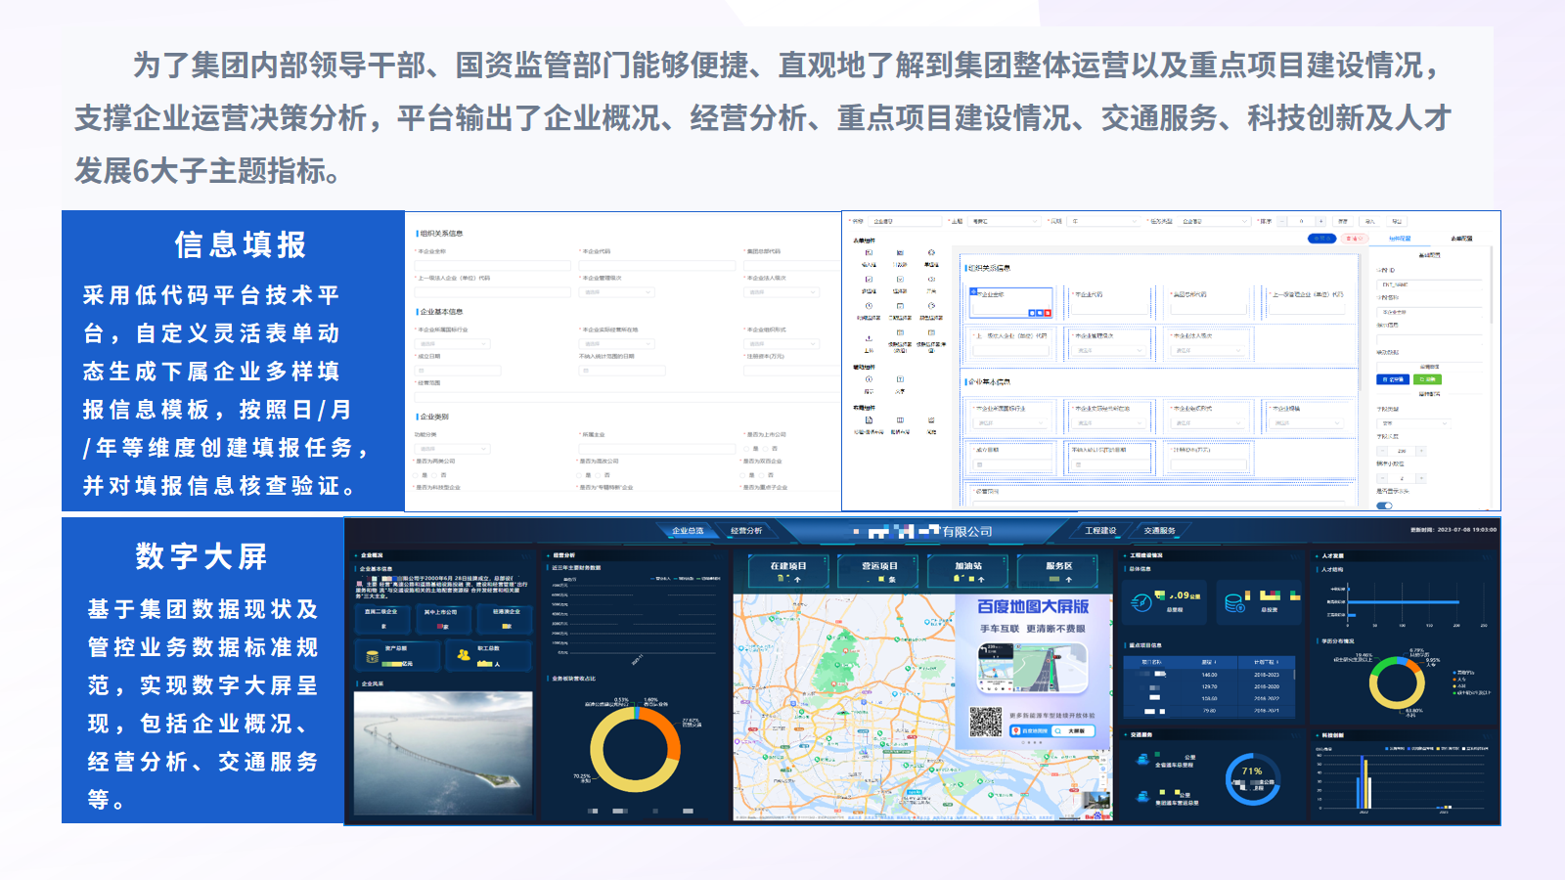Click the 成立日期 date picker field
Image resolution: width=1565 pixels, height=880 pixels.
point(458,371)
